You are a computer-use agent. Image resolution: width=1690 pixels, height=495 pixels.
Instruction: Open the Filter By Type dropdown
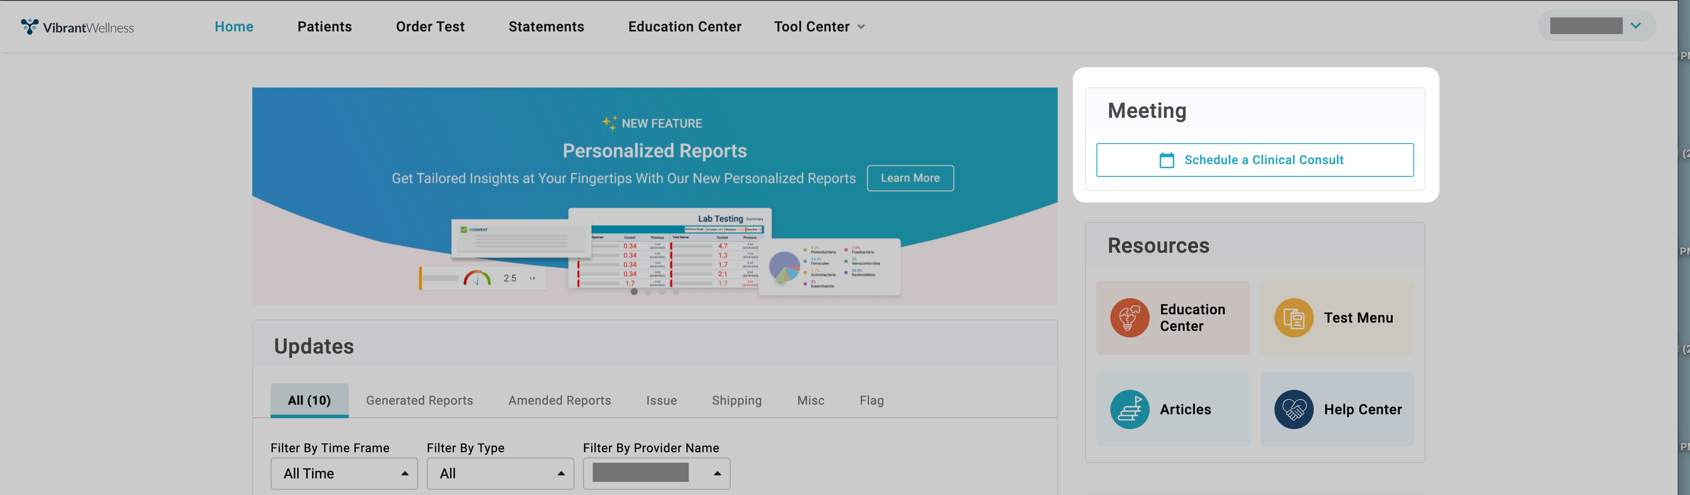500,473
